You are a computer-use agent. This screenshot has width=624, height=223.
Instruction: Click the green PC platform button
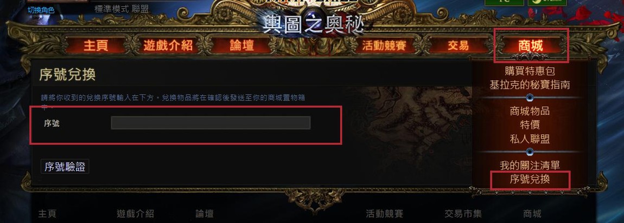point(504,2)
